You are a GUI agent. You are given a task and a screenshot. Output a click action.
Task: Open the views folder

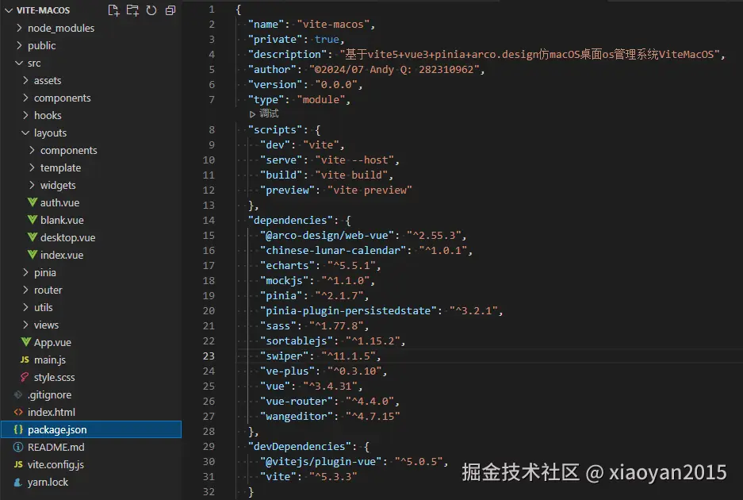click(x=46, y=325)
